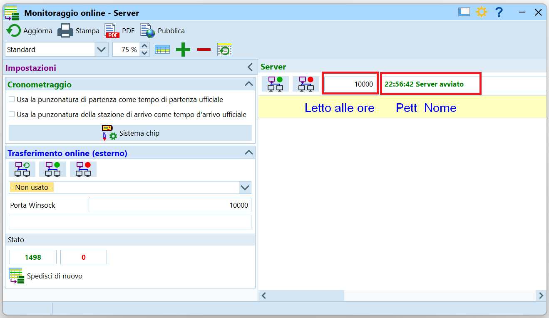Click the horizontal scrollbar left arrow

click(x=263, y=296)
